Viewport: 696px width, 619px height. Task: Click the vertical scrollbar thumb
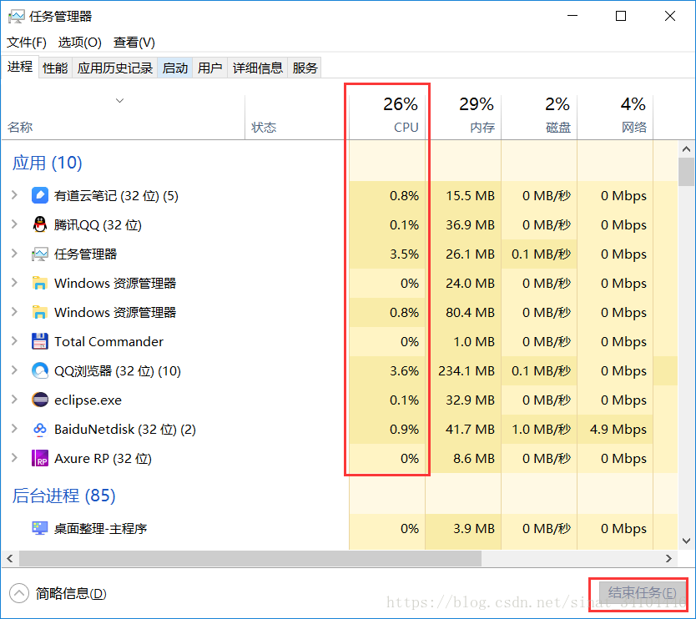(686, 172)
